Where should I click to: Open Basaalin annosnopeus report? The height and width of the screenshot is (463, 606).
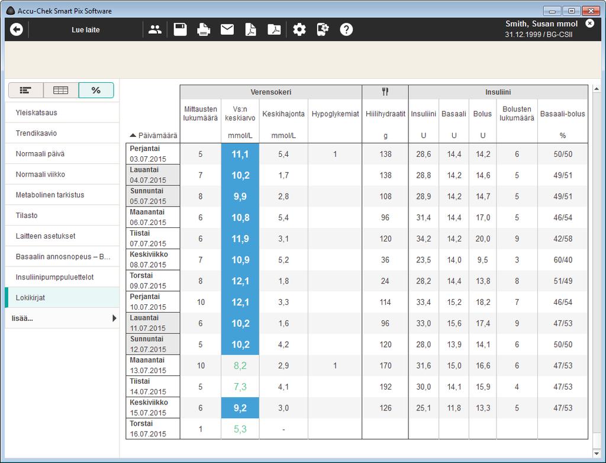pyautogui.click(x=62, y=256)
